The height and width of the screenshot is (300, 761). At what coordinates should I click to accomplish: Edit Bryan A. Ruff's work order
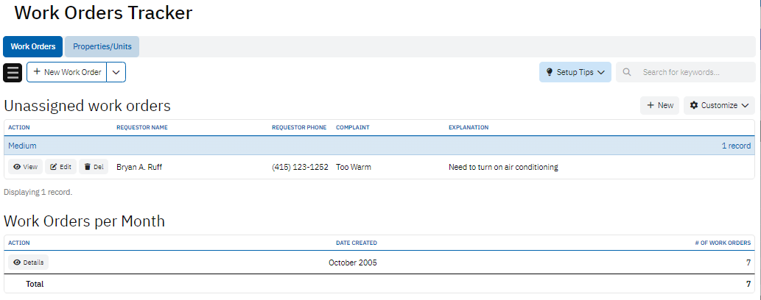coord(60,167)
